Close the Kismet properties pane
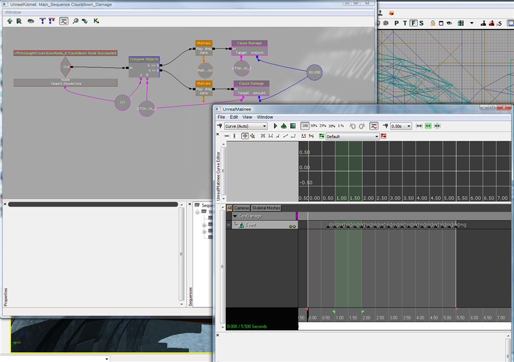 coord(5,204)
